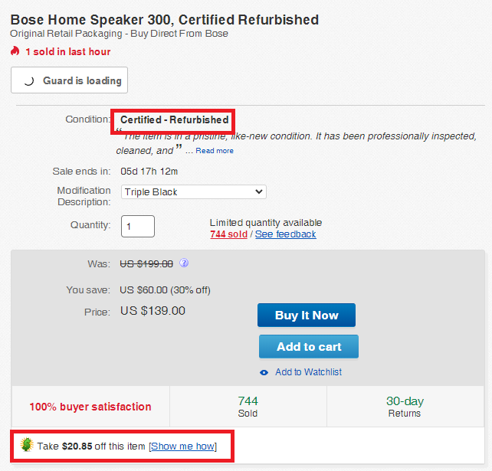This screenshot has height=471, width=492.
Task: Click the product title Bose Home Speaker 300
Action: click(165, 20)
